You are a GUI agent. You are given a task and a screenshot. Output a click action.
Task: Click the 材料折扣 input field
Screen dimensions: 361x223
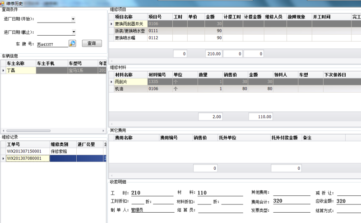204,201
